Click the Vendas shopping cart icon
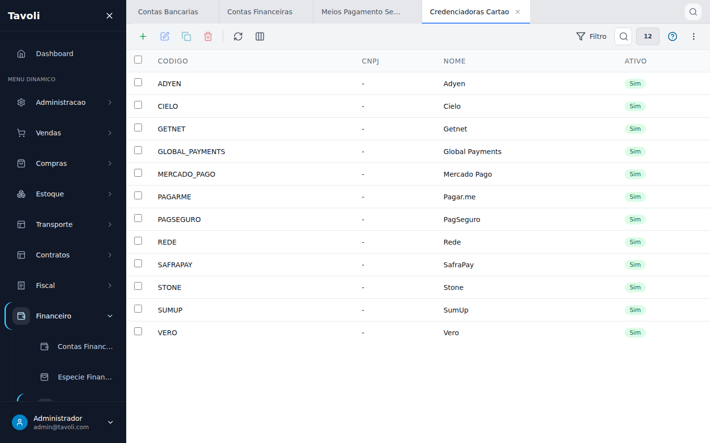Image resolution: width=710 pixels, height=443 pixels. [21, 133]
